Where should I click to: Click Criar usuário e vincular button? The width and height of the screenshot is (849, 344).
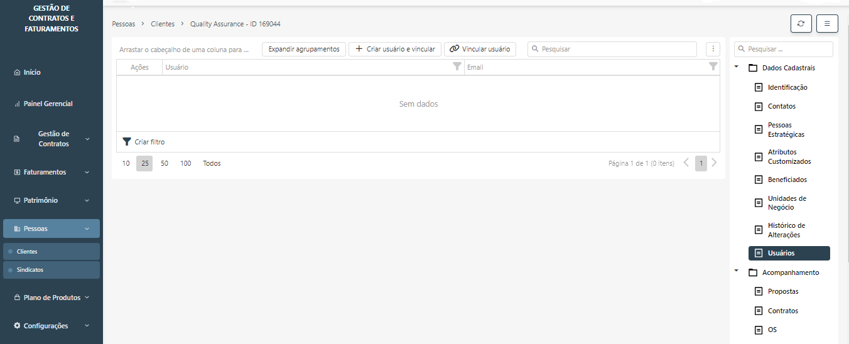pyautogui.click(x=394, y=49)
